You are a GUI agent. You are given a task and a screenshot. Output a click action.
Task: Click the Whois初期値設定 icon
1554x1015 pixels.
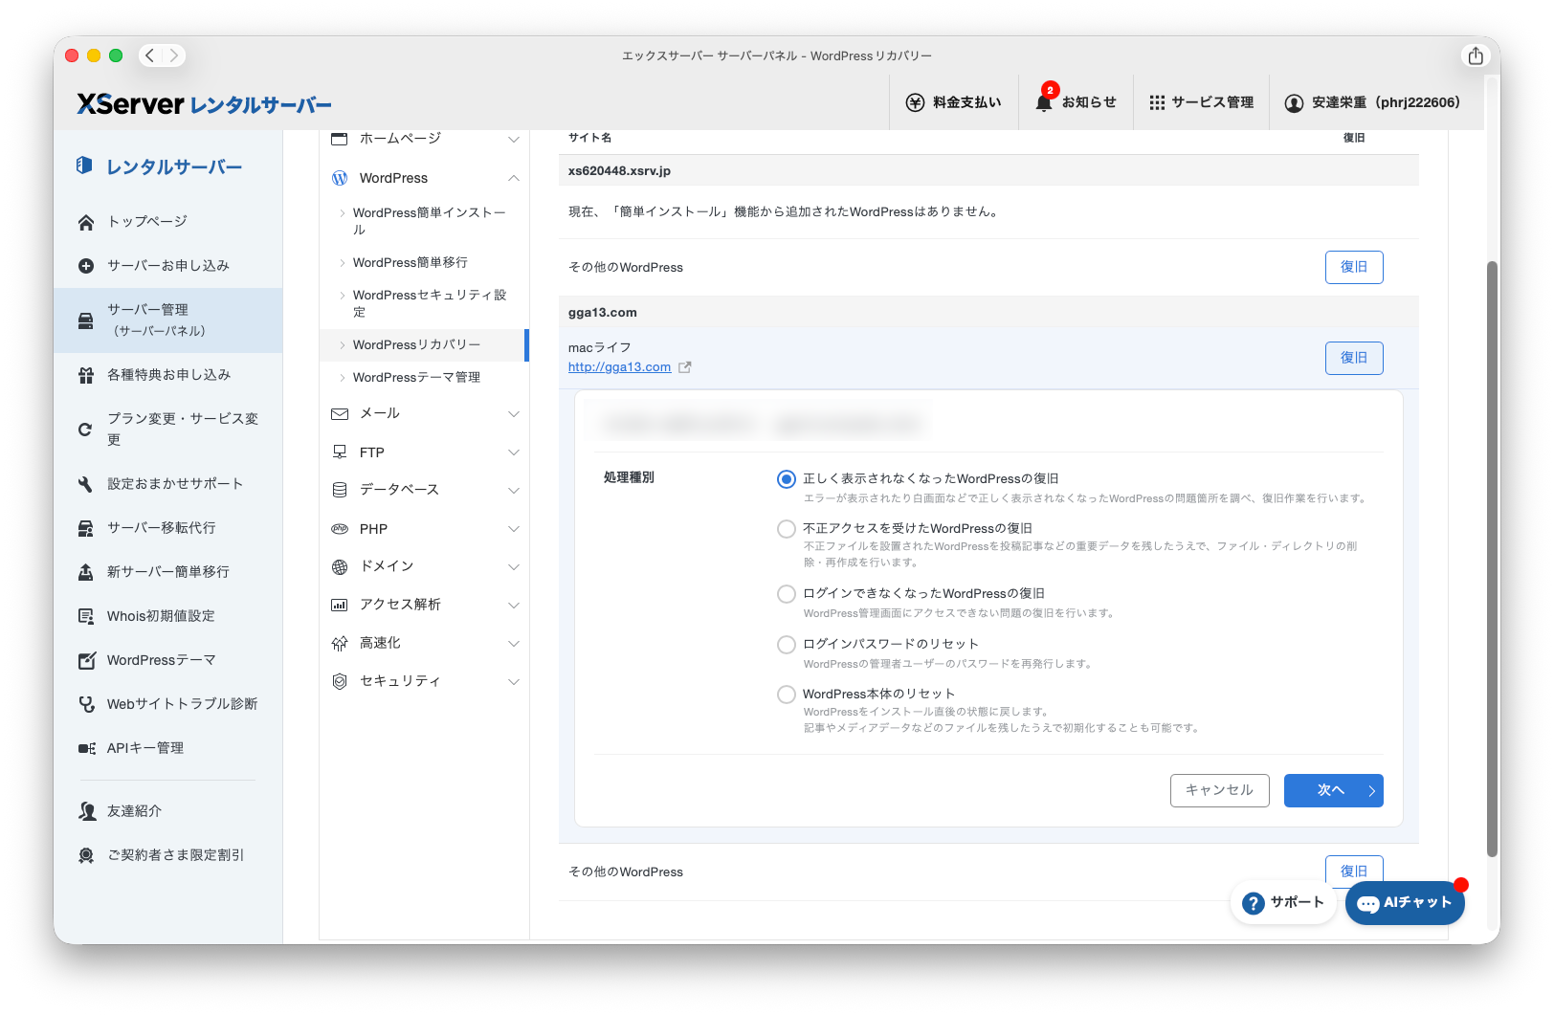[86, 616]
